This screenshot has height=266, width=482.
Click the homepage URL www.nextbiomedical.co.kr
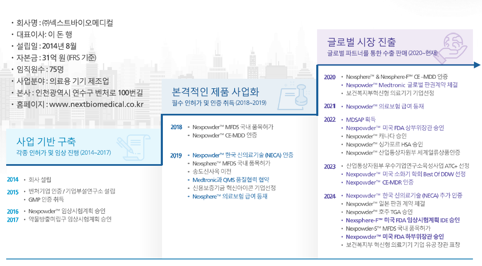(x=96, y=105)
